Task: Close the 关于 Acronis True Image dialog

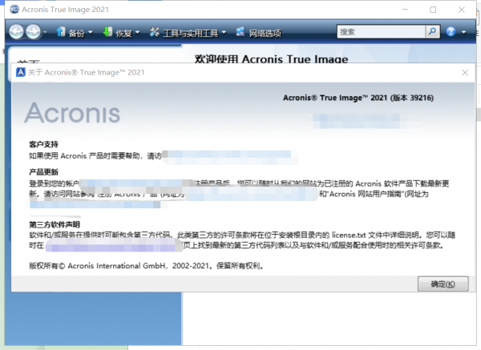Action: tap(465, 72)
